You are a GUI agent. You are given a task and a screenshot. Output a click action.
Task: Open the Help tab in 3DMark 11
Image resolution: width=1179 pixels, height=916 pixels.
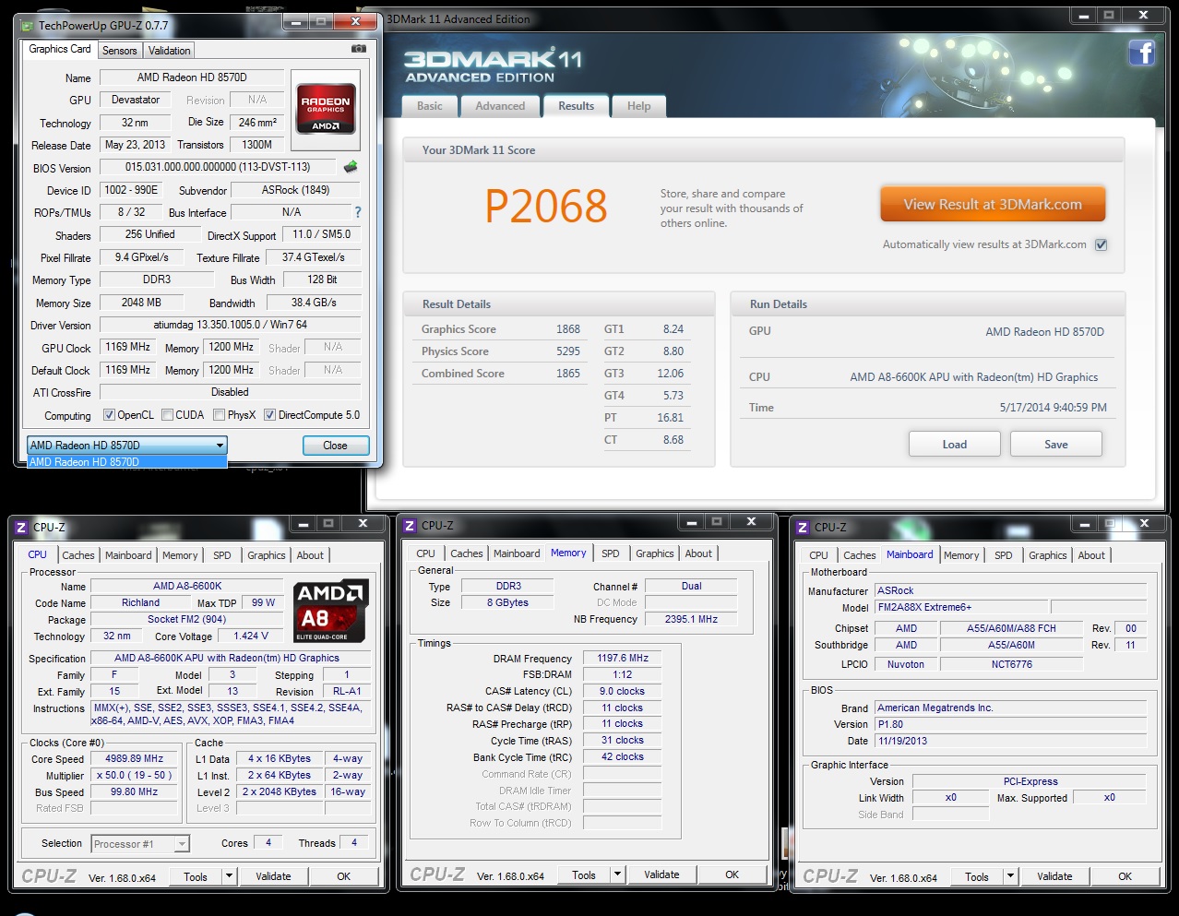tap(639, 106)
